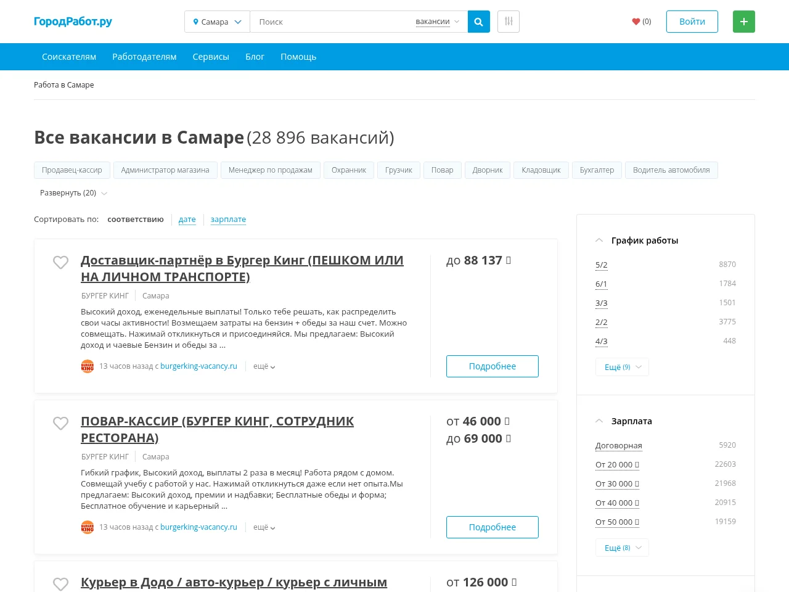
Task: Select the Менеджер по продажам tag
Action: pyautogui.click(x=271, y=170)
